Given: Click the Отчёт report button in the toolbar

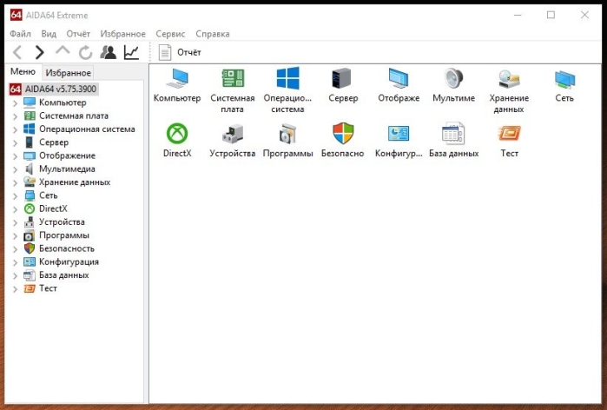Looking at the screenshot, I should [180, 52].
